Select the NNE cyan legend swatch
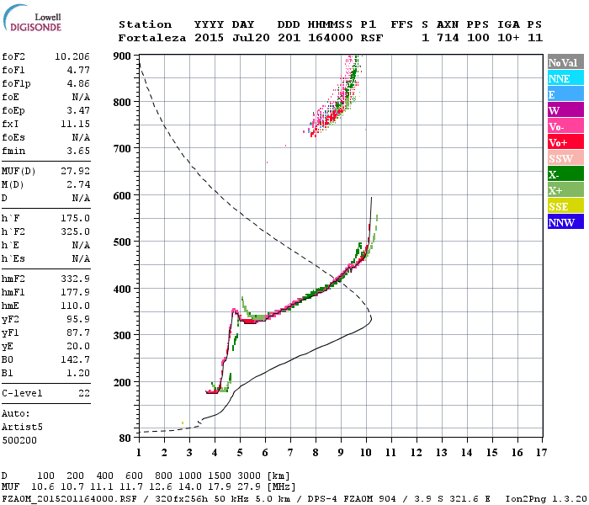Image resolution: width=589 pixels, height=505 pixels. 565,78
